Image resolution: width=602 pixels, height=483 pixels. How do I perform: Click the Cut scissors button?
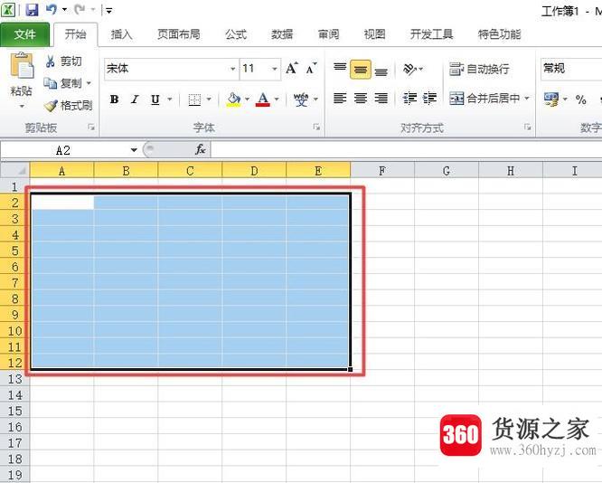point(63,62)
